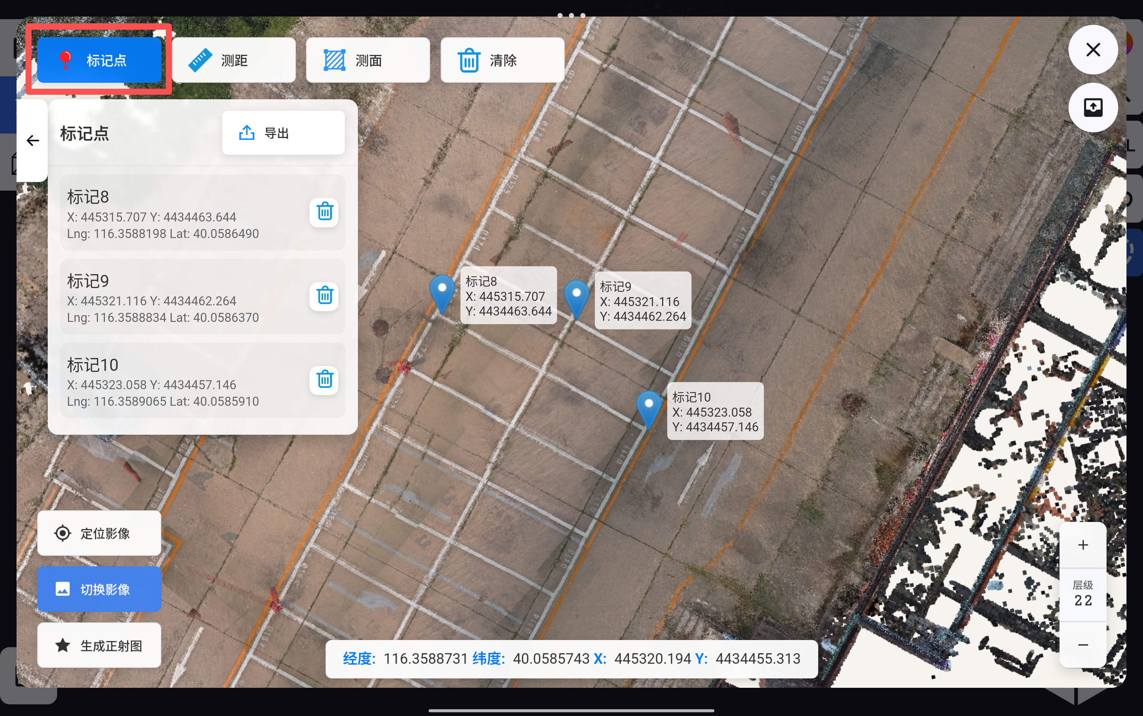Activate the 测面 area measuring tool

368,60
